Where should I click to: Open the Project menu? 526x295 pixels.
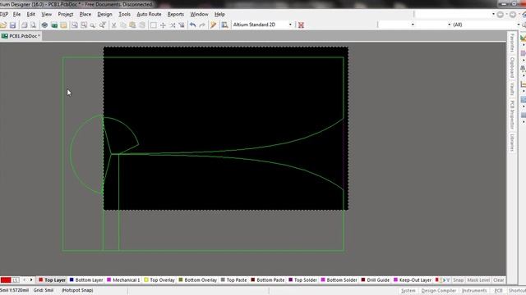tap(66, 15)
